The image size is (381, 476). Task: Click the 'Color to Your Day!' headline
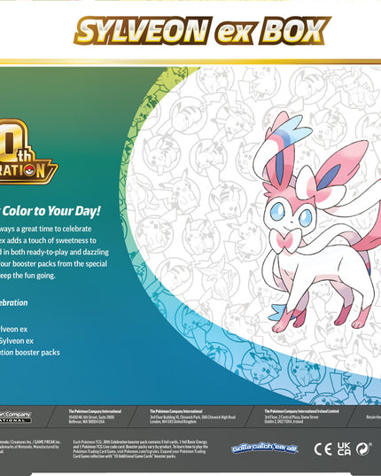point(51,211)
